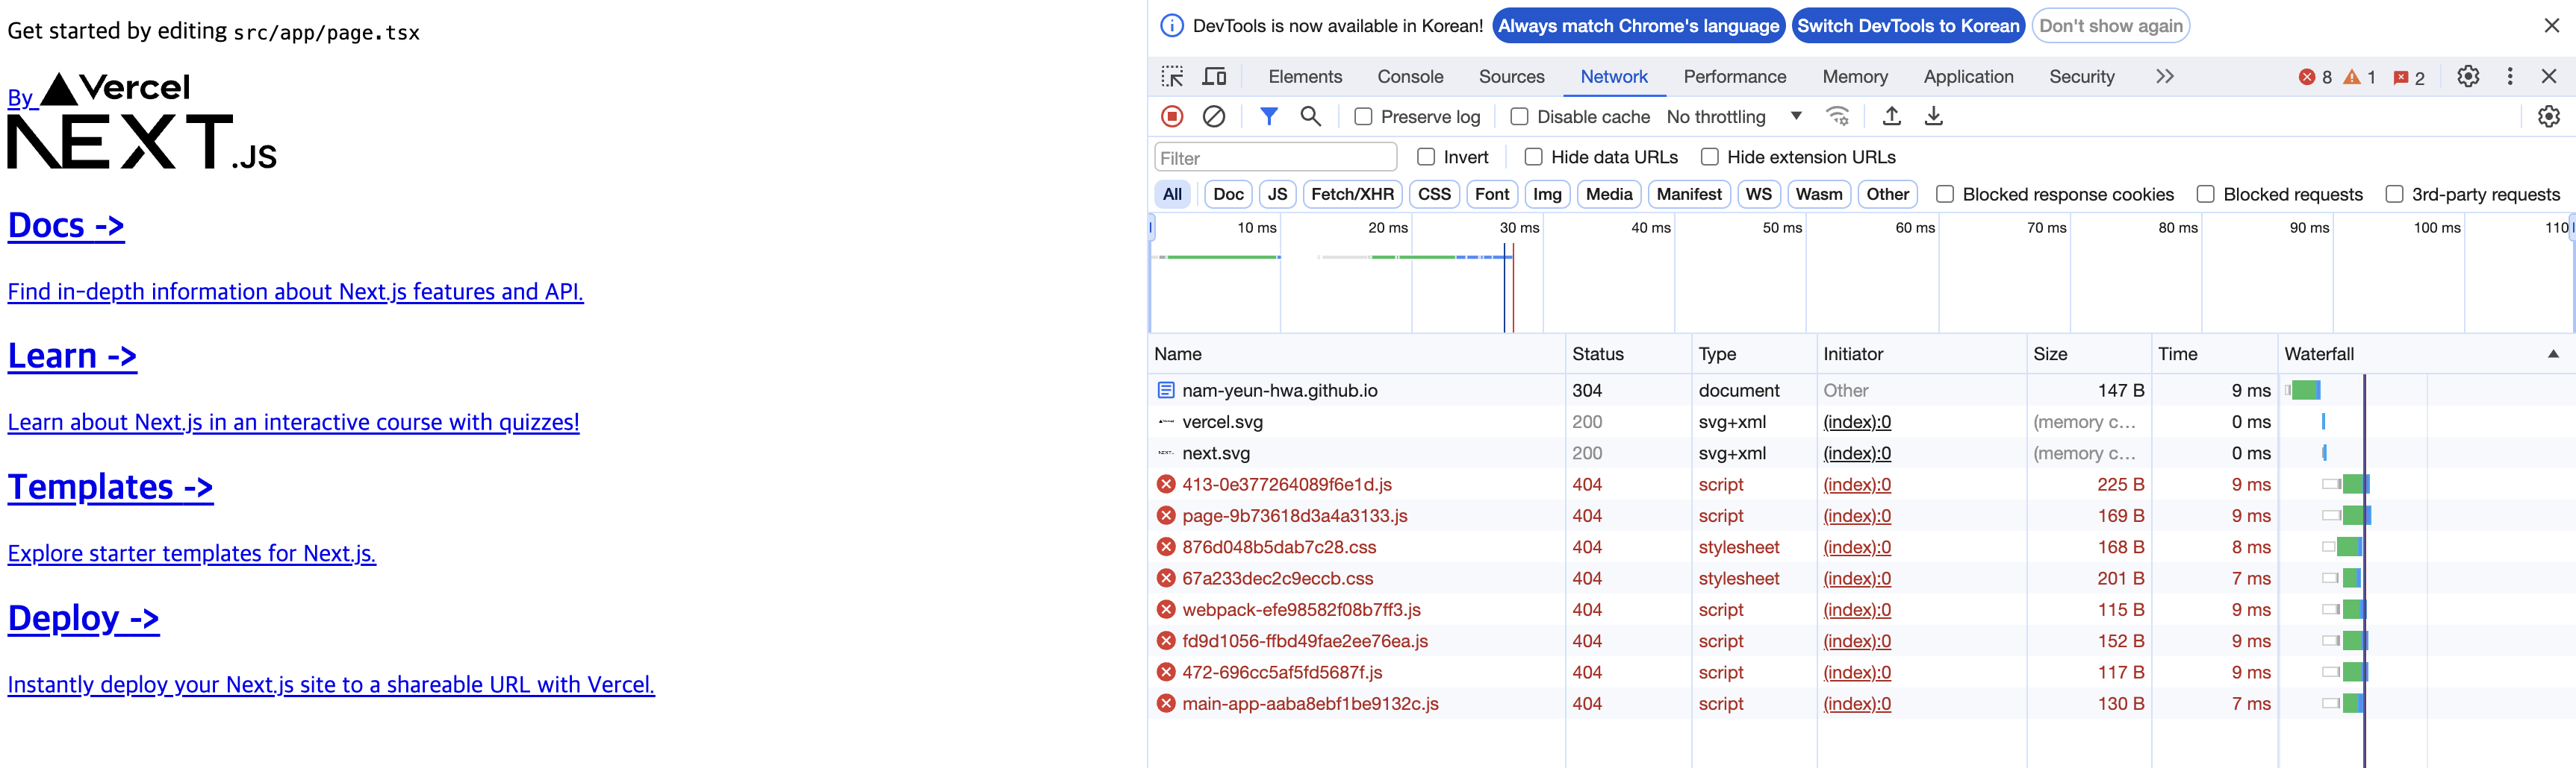The image size is (2576, 768).
Task: Open the Sources tab
Action: coord(1511,77)
